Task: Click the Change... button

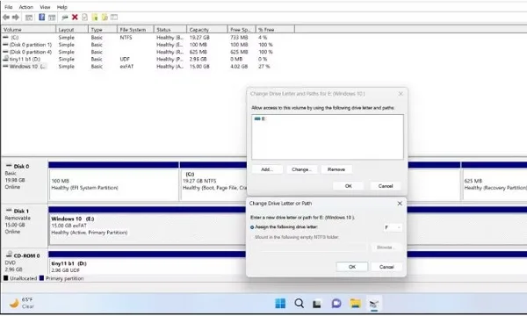Action: coord(302,169)
